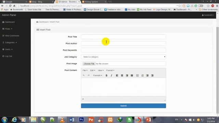Insert numbered list in editor
The height and width of the screenshot is (123, 219).
click(x=142, y=76)
